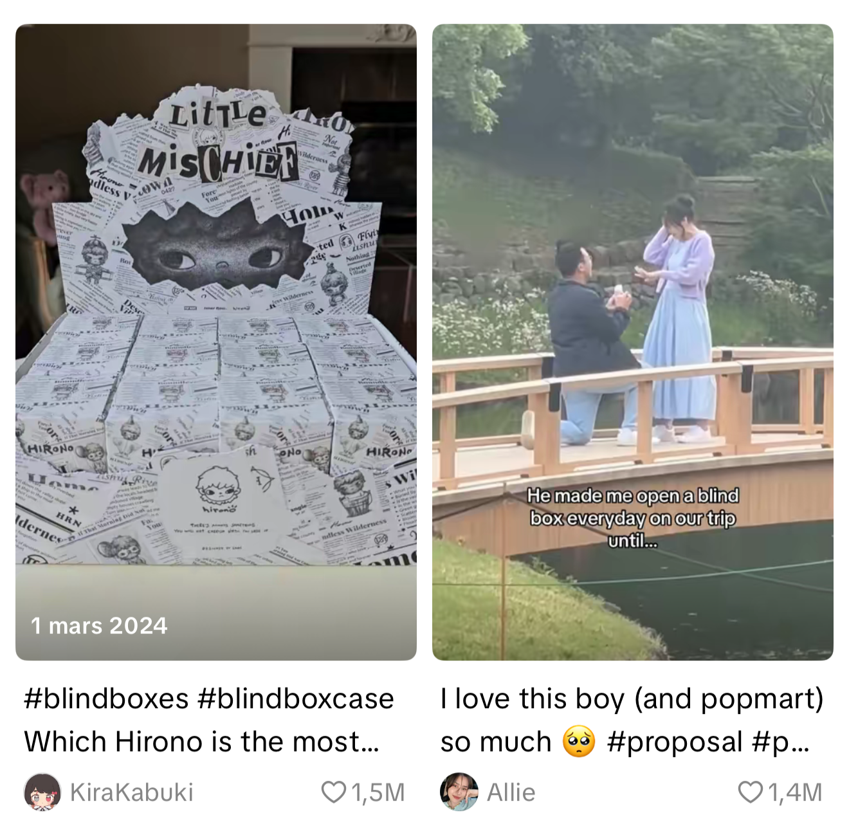Open the #proposal hashtag

675,742
